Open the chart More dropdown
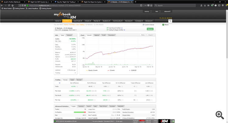Image resolution: width=228 pixels, height=123 pixels. point(143,35)
